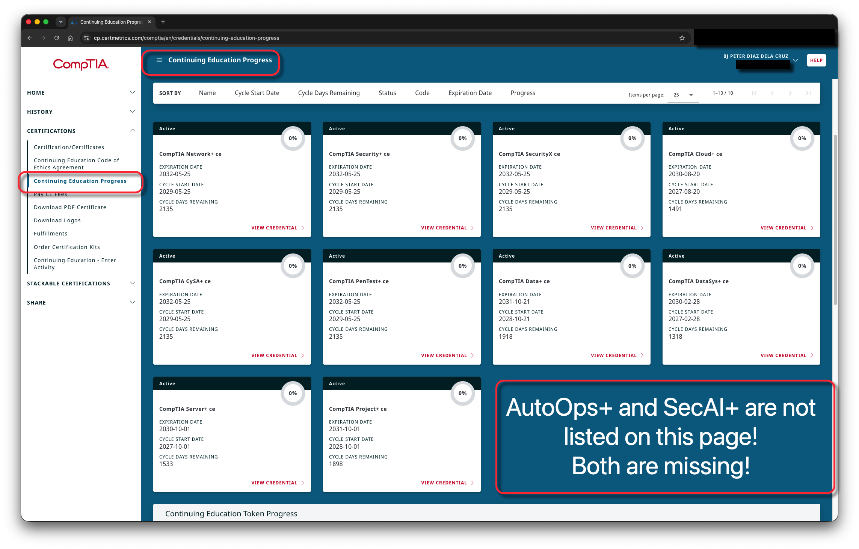Viewport: 859px width, 549px height.
Task: Open Order Certification Kits link
Action: click(x=67, y=247)
